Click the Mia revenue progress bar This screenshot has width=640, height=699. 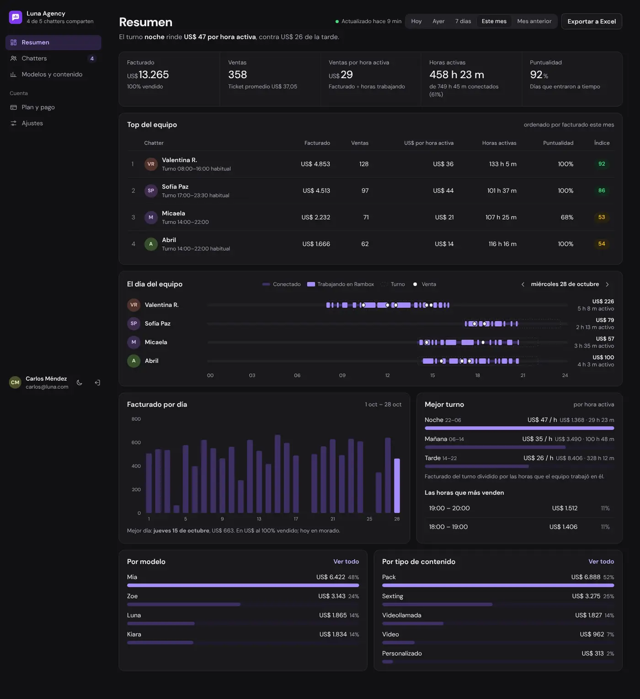(243, 585)
